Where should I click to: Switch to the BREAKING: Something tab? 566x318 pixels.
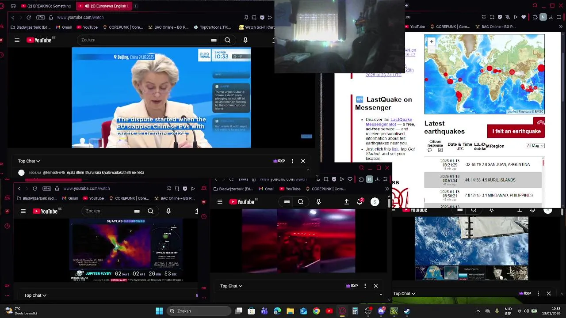[x=46, y=6]
